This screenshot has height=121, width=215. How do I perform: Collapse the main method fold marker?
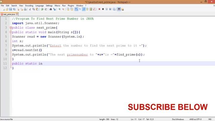pyautogui.click(x=11, y=32)
